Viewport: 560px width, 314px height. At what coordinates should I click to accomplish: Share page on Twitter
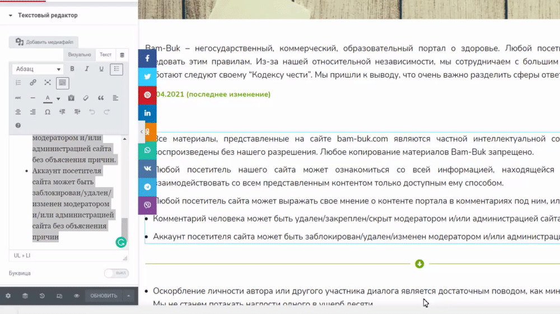(x=147, y=77)
